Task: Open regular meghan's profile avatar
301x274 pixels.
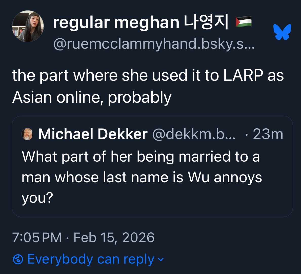Action: coord(28,26)
